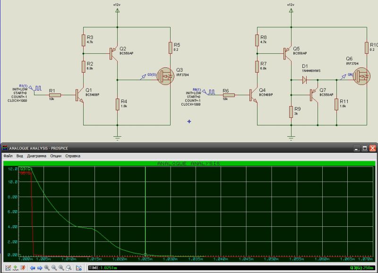Open the Файл menu

[x=8, y=156]
